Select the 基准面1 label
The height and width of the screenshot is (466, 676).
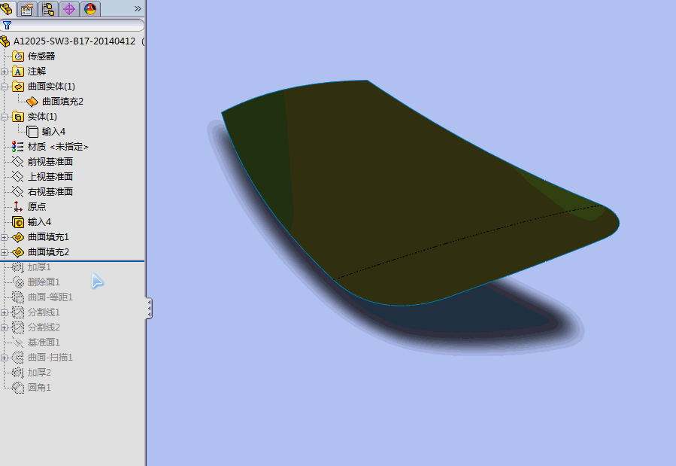click(x=44, y=343)
